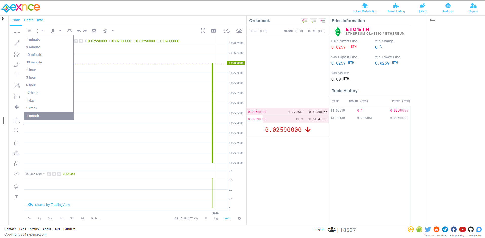Image resolution: width=485 pixels, height=238 pixels.
Task: Open Volume (20) indicator dropdown
Action: [44, 174]
